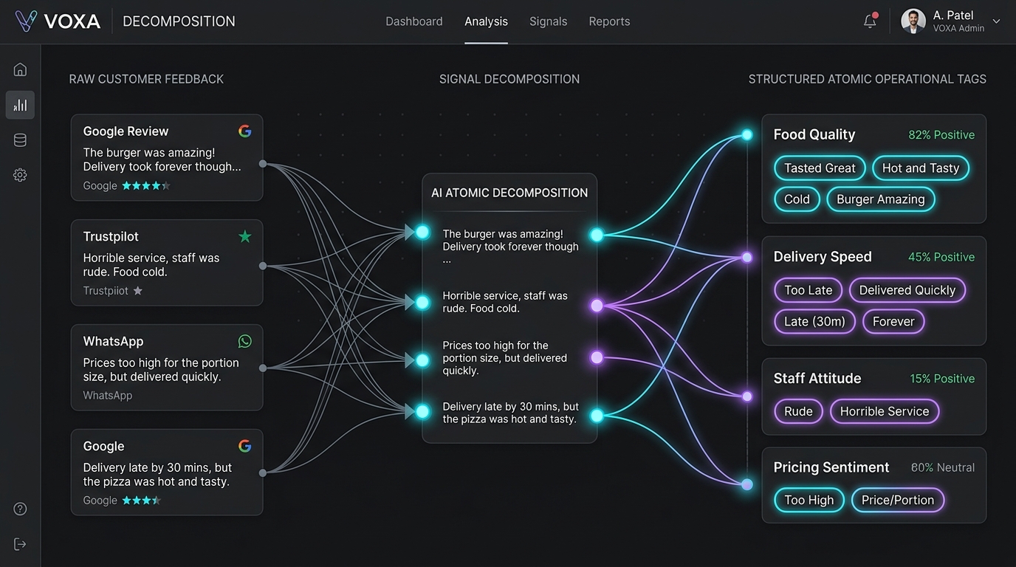
Task: Click the Rude tag
Action: pyautogui.click(x=798, y=411)
